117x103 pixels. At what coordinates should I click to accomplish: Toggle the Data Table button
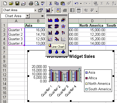(65, 10)
